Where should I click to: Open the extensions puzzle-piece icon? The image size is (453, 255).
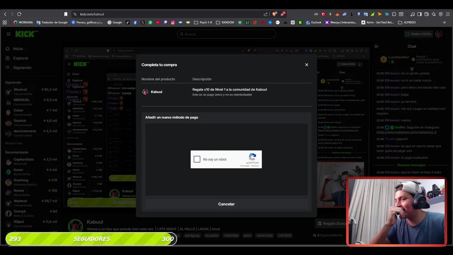coord(394,14)
